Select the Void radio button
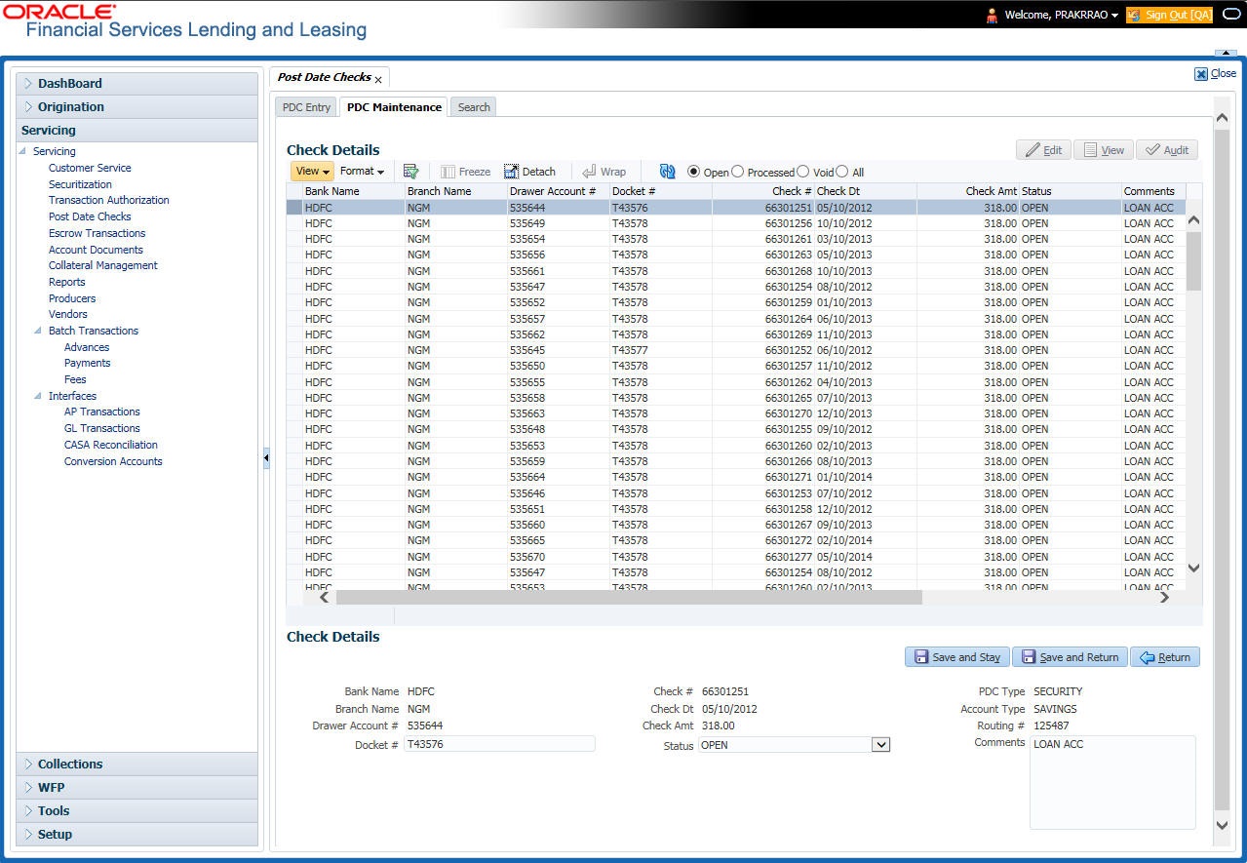Screen dimensions: 1247x863 [x=803, y=172]
